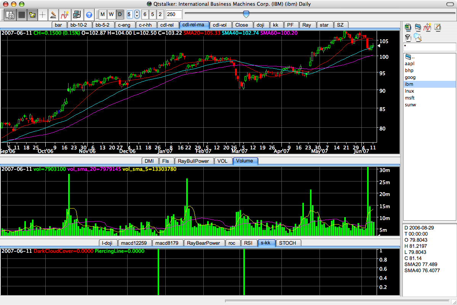Open help via blue question mark icon

[89, 15]
